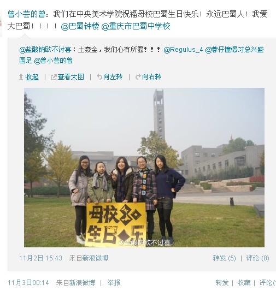Viewport: 276px width, 291px height.
Task: Click the 11月2日 15:43 timestamp link
Action: pos(40,258)
